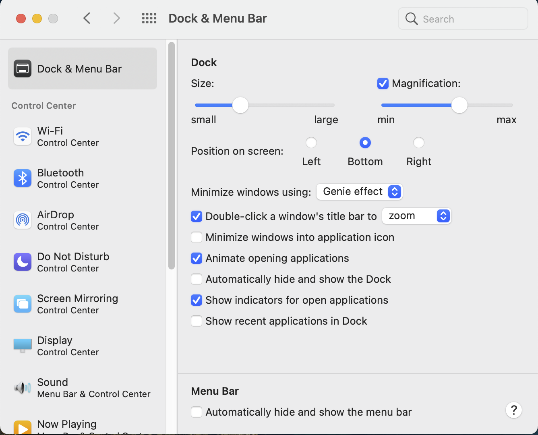The height and width of the screenshot is (435, 538).
Task: Select Sound Menu Bar & Control Center item
Action: [x=83, y=388]
